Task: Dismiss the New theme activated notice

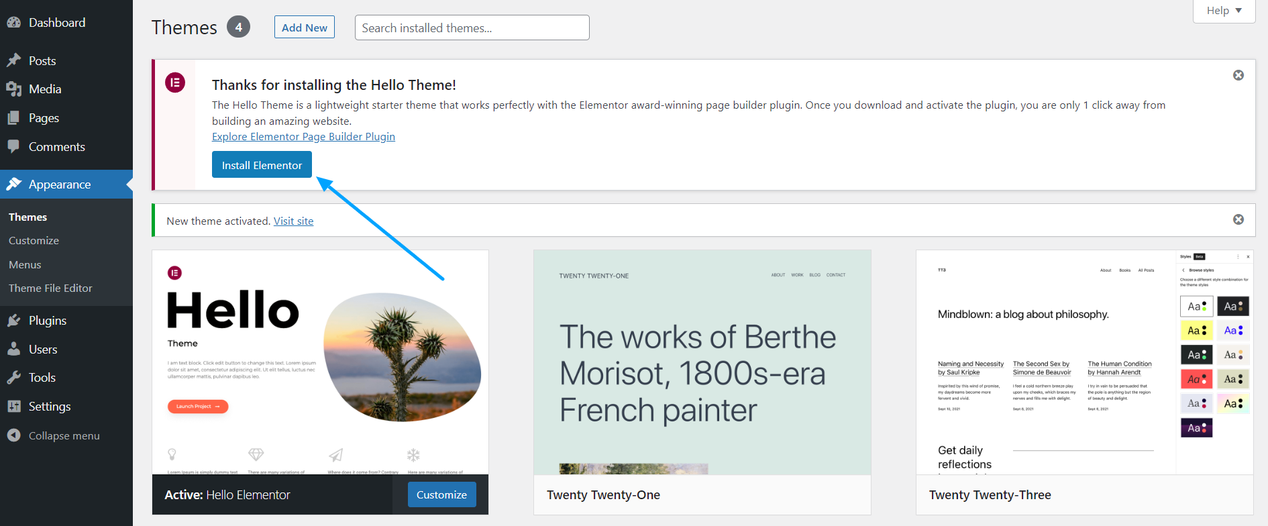Action: point(1238,219)
